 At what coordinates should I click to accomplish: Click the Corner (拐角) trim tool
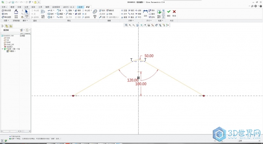pyautogui.click(x=109, y=14)
